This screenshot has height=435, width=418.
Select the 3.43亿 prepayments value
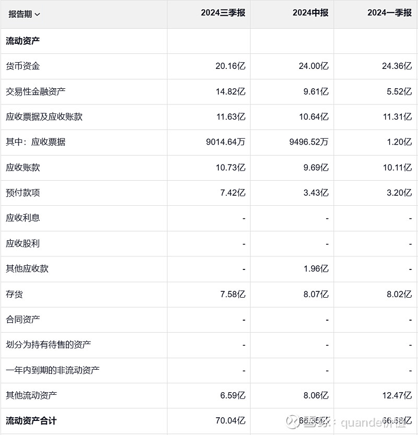click(316, 193)
